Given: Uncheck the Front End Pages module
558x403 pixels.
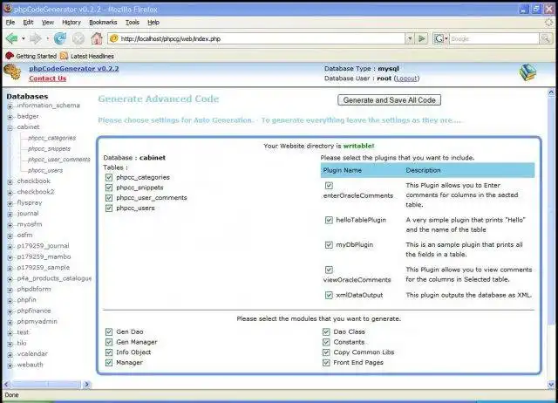Looking at the screenshot, I should tap(326, 363).
